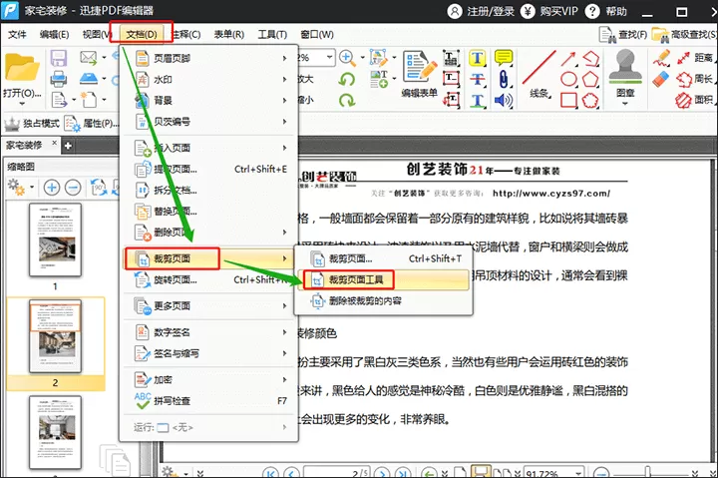
Task: Select the 距离 distance measuring tool
Action: click(x=695, y=58)
